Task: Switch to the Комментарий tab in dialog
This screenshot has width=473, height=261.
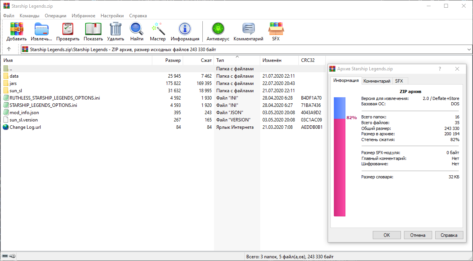Action: [377, 81]
